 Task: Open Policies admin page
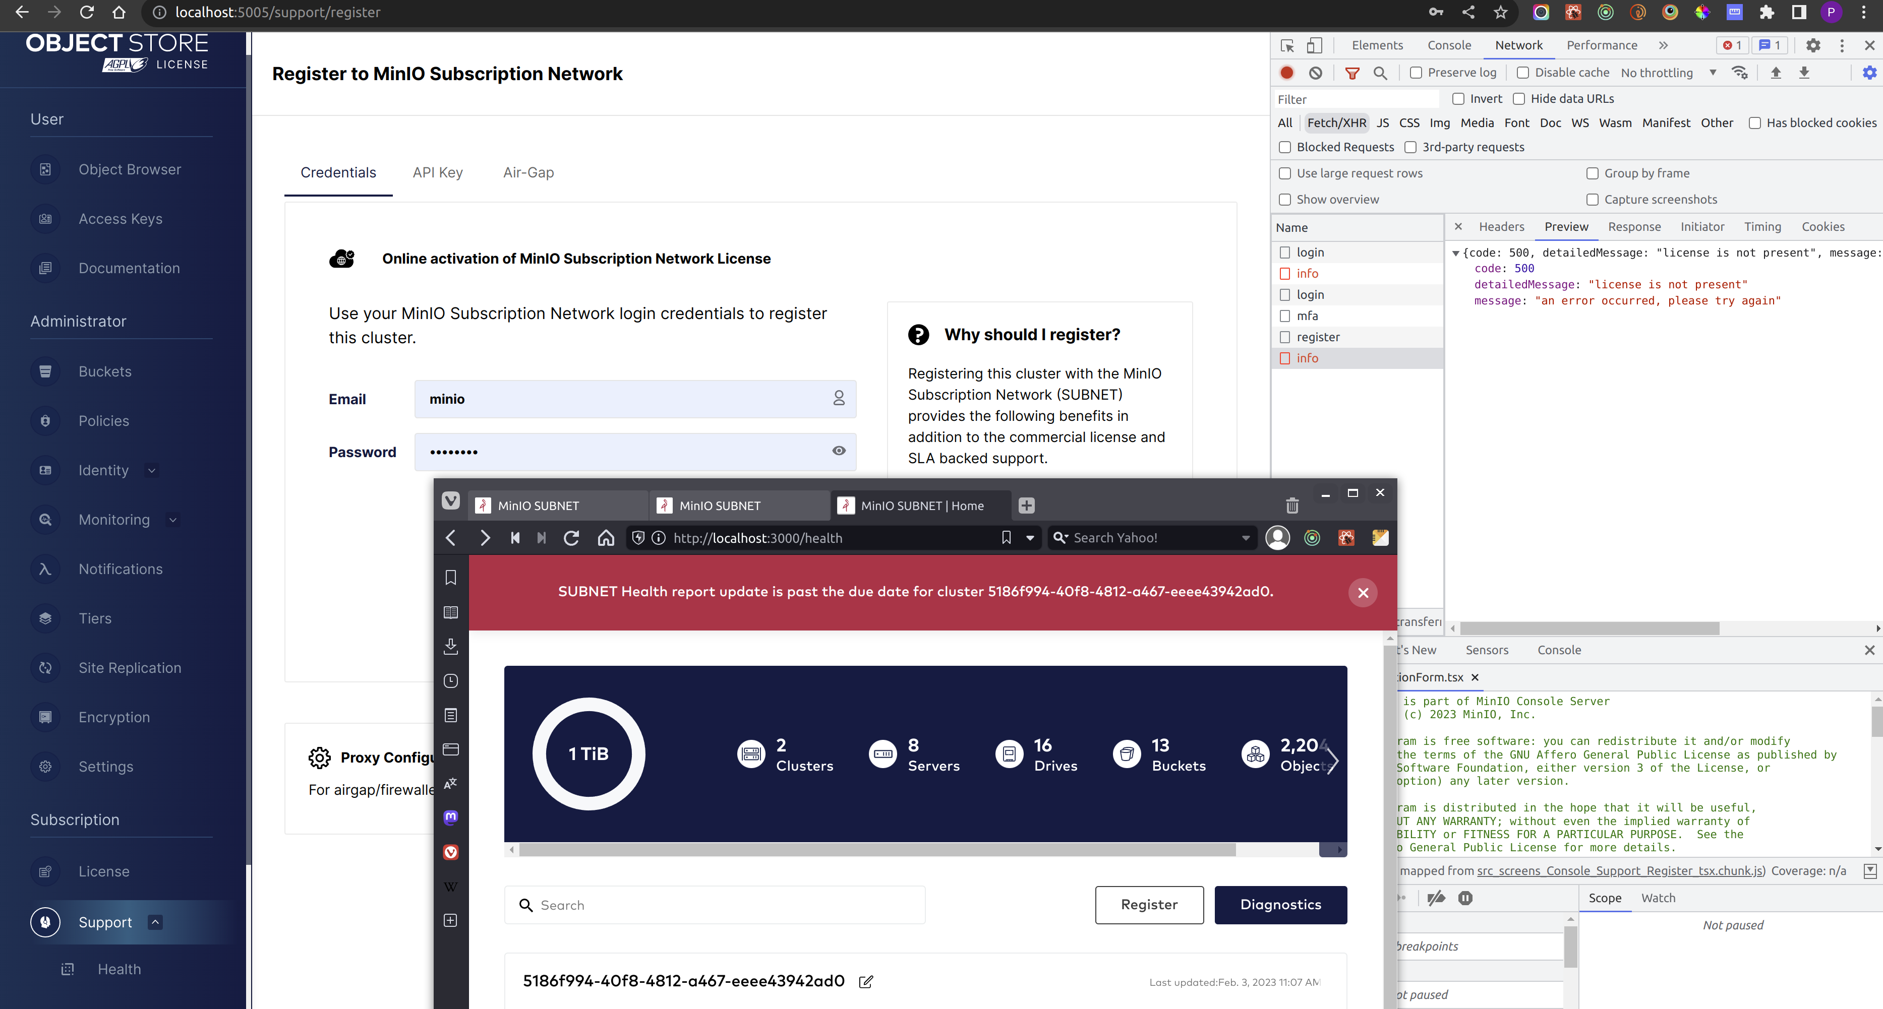click(x=103, y=421)
